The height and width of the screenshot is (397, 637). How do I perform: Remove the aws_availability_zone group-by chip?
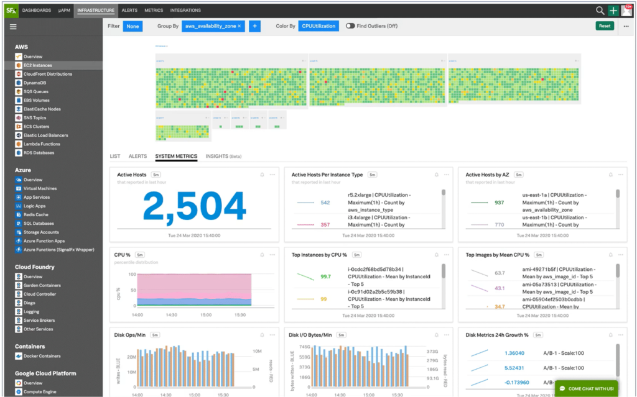[x=238, y=25]
